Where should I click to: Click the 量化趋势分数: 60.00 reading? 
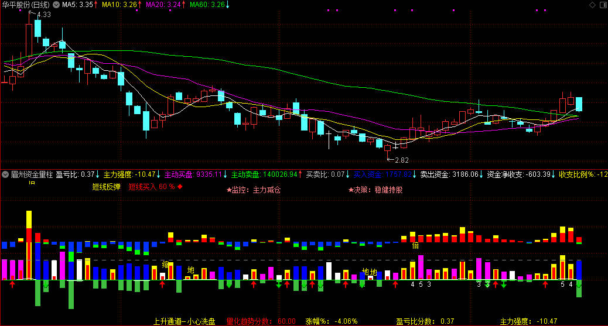(x=261, y=321)
